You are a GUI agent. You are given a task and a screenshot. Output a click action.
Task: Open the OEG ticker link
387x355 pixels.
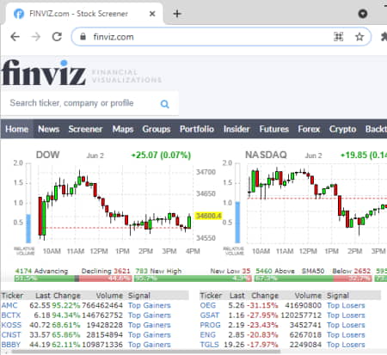click(208, 305)
